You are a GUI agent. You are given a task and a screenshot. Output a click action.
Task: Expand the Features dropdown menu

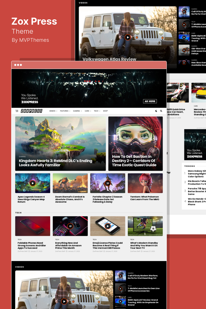(65, 111)
